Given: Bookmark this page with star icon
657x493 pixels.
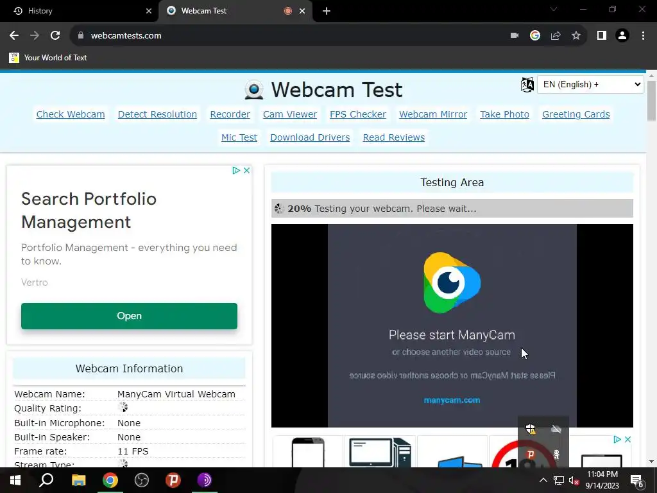Looking at the screenshot, I should (x=576, y=36).
